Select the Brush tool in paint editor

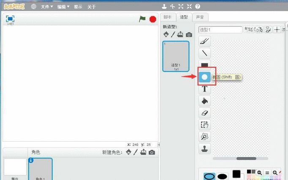tap(205, 41)
